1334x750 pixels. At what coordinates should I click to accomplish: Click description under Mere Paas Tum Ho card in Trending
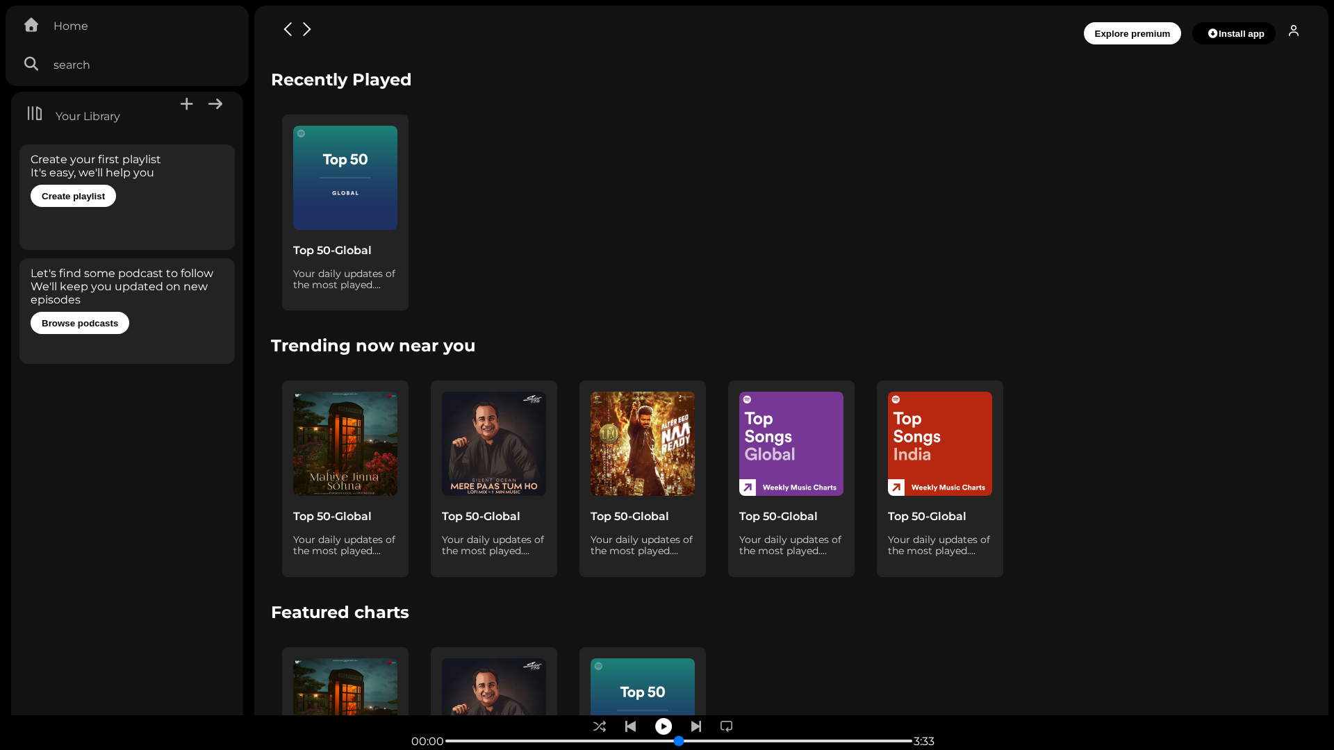click(493, 545)
